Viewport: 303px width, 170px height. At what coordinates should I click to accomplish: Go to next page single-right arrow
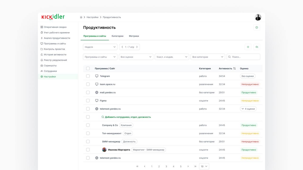(188, 166)
